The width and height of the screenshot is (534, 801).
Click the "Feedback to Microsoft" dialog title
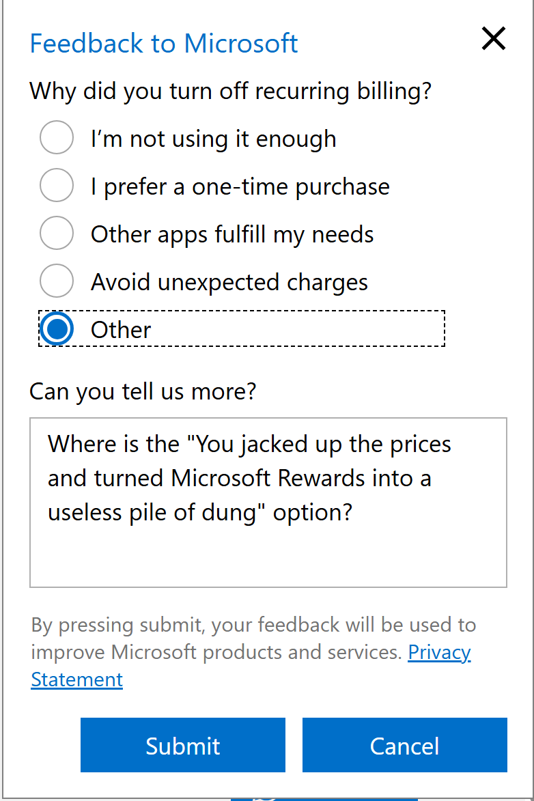coord(164,43)
